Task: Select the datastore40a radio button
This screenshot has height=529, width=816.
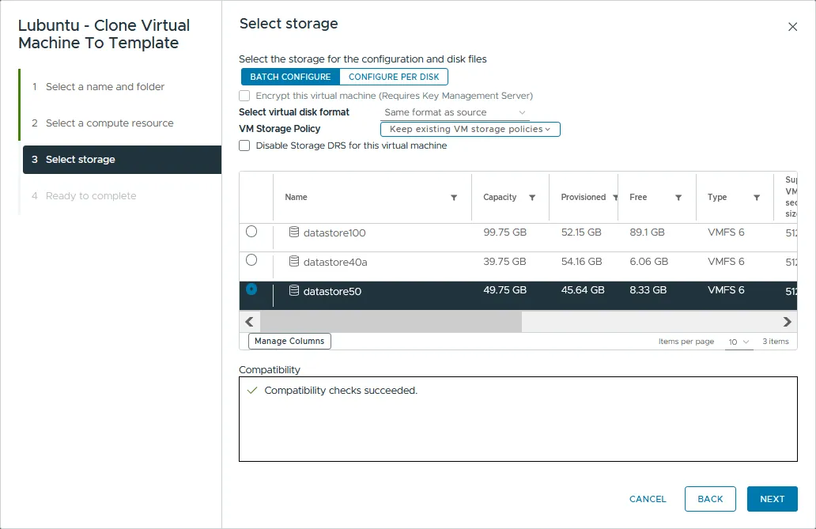Action: coord(251,260)
